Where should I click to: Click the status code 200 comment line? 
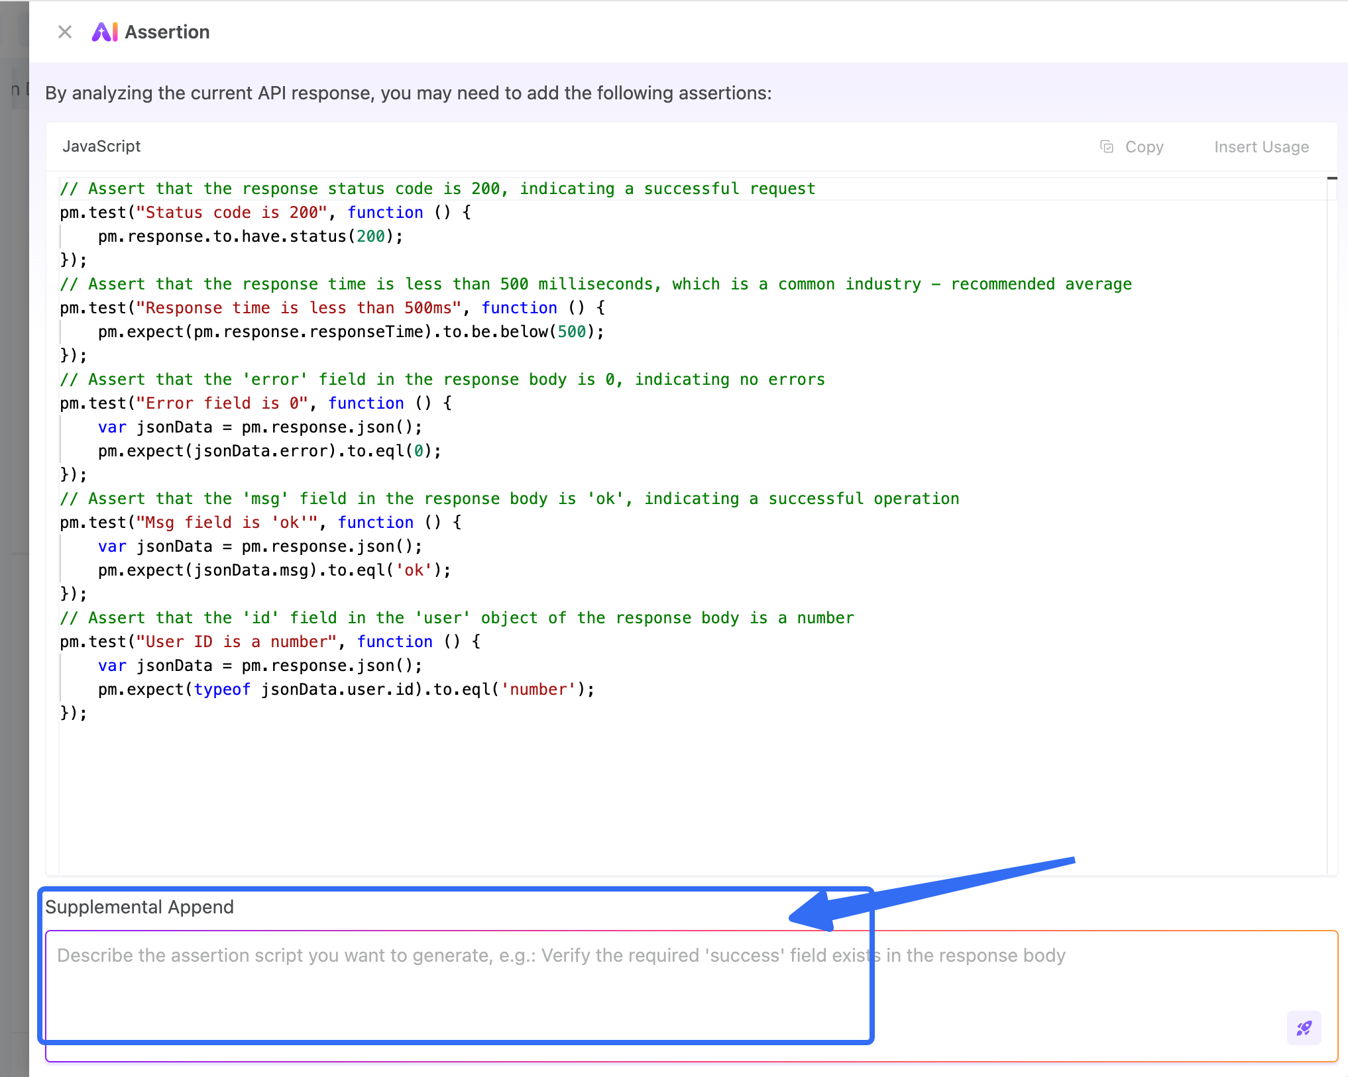[437, 189]
